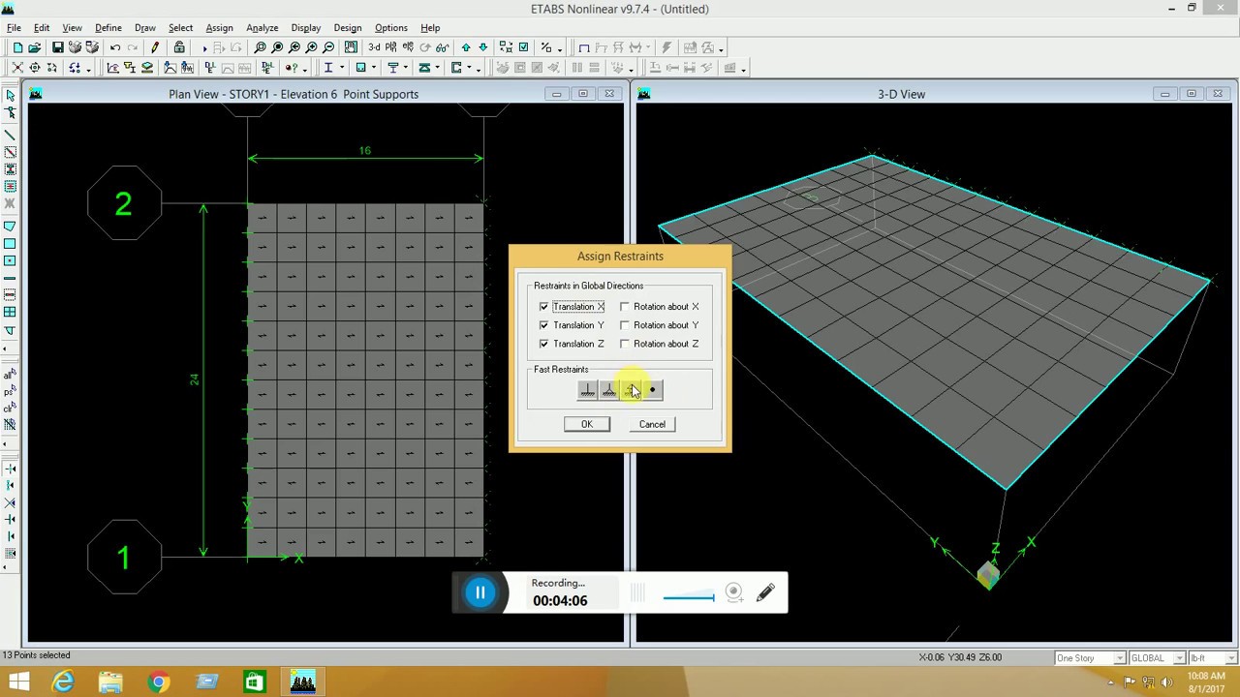Click the recorder pen annotation icon
This screenshot has width=1240, height=697.
(765, 592)
